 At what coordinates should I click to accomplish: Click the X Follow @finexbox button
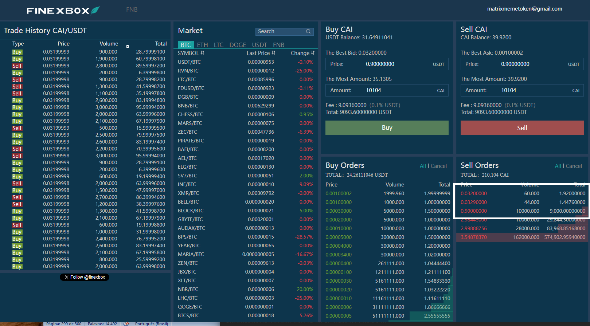85,277
